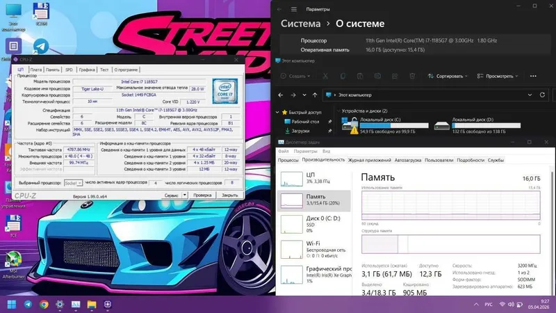556x313 pixels.
Task: Switch to Автозагрузка tab
Action: coord(408,160)
